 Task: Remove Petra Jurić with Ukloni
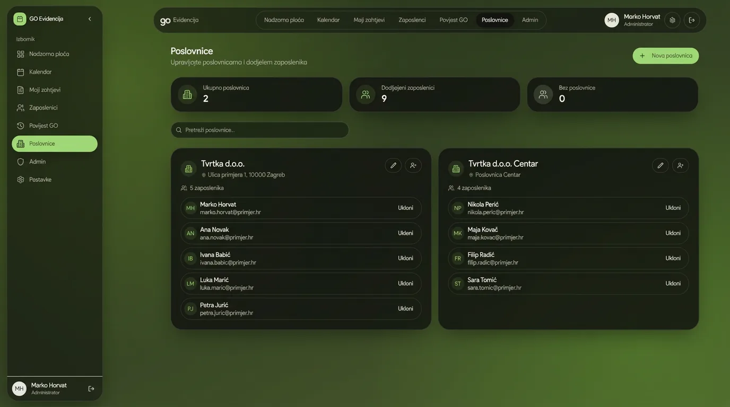point(405,308)
